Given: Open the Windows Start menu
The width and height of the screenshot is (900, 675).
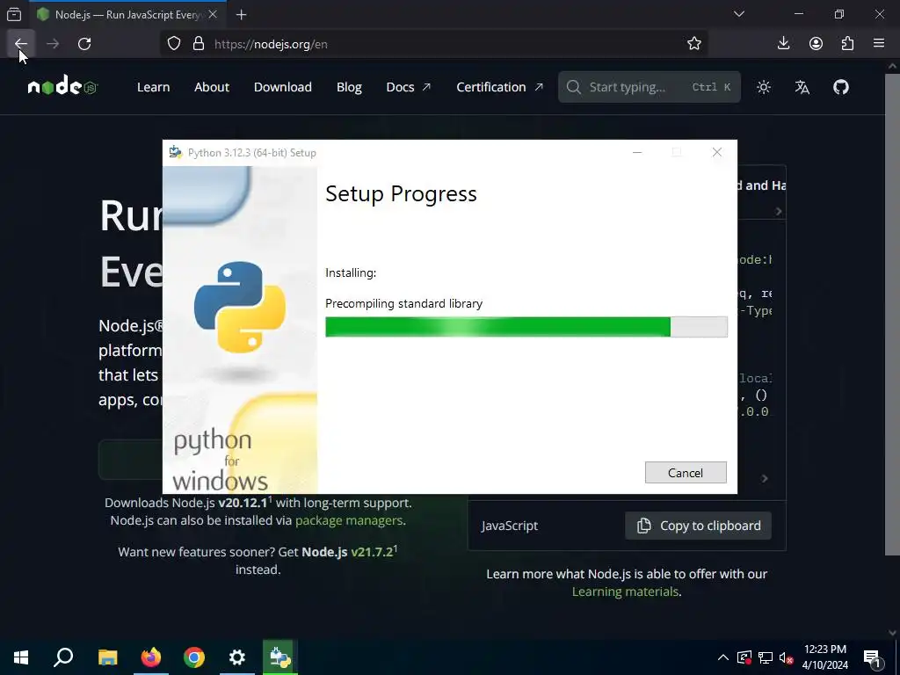Looking at the screenshot, I should (x=21, y=657).
